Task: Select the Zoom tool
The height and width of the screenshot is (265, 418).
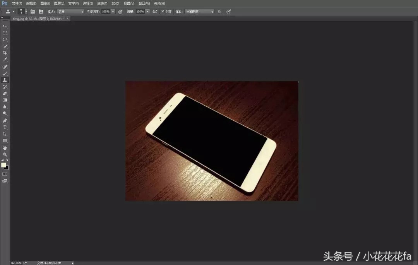Action: 5,154
